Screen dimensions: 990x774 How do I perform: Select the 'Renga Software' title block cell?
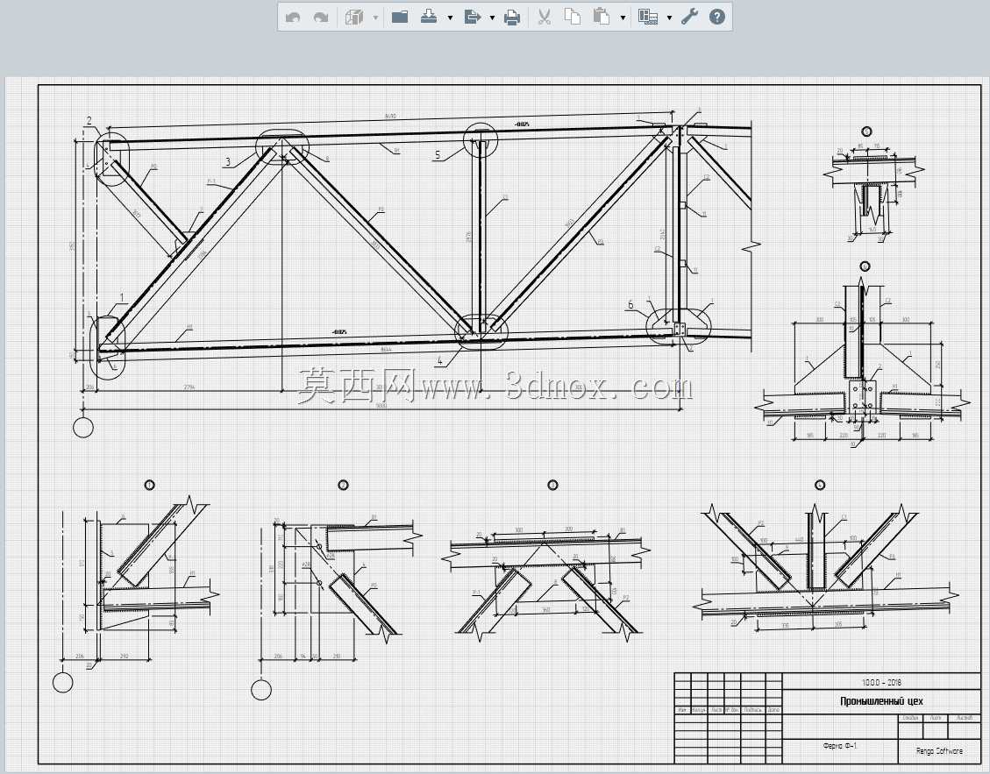tap(939, 750)
